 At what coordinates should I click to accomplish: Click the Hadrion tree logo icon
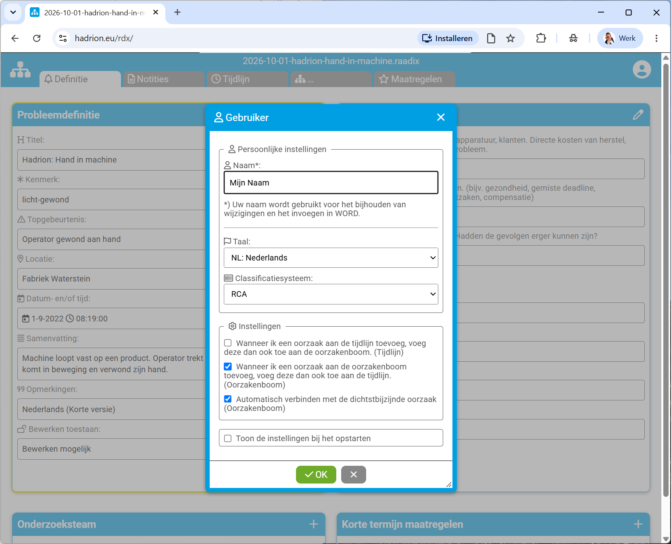[x=20, y=70]
